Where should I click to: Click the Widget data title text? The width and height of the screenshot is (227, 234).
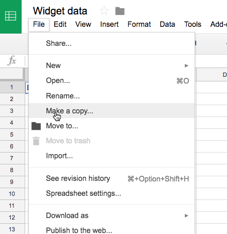60,11
